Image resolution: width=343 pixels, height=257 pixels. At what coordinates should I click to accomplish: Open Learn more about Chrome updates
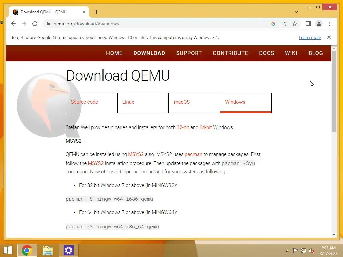coord(310,37)
